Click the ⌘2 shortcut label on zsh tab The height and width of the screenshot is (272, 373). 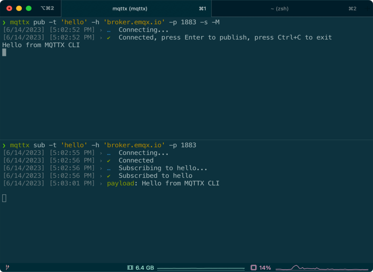(352, 9)
